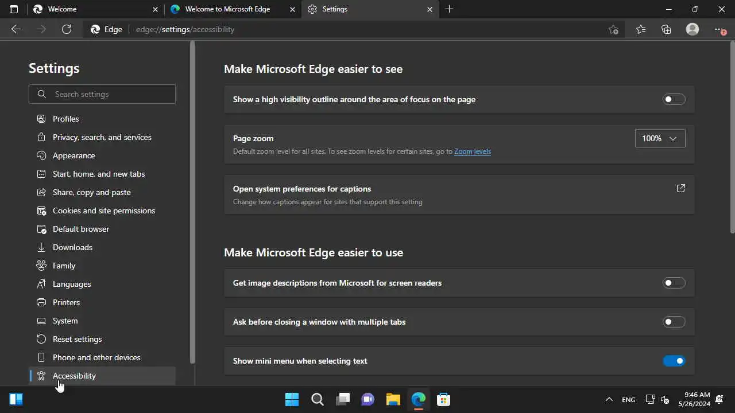This screenshot has height=413, width=735.
Task: Click the Phone and other devices icon
Action: point(41,357)
